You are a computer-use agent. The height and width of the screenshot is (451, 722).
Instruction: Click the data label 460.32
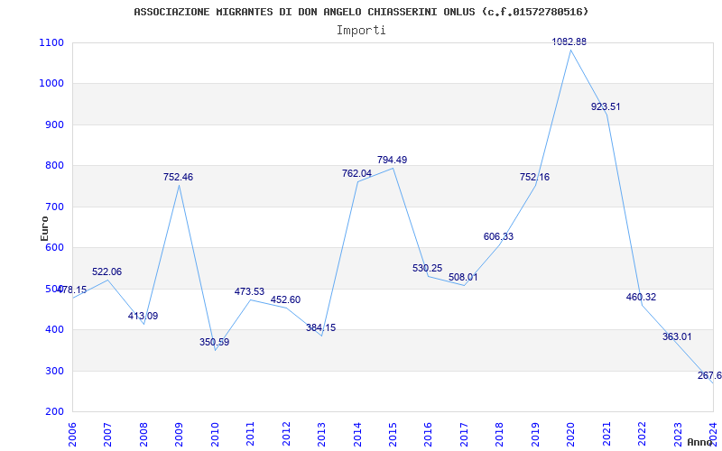[641, 298]
